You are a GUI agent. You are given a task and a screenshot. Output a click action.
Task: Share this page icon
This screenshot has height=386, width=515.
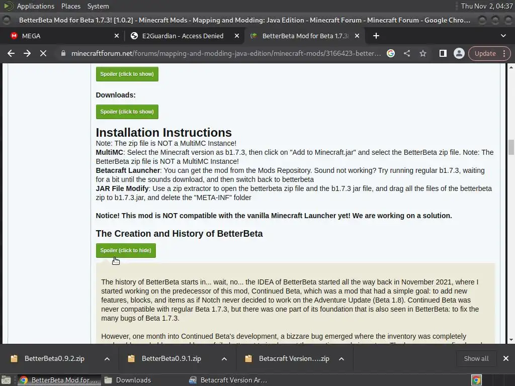pyautogui.click(x=406, y=53)
